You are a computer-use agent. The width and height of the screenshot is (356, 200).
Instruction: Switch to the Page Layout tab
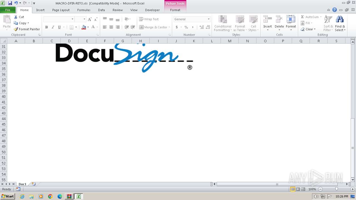pos(61,10)
